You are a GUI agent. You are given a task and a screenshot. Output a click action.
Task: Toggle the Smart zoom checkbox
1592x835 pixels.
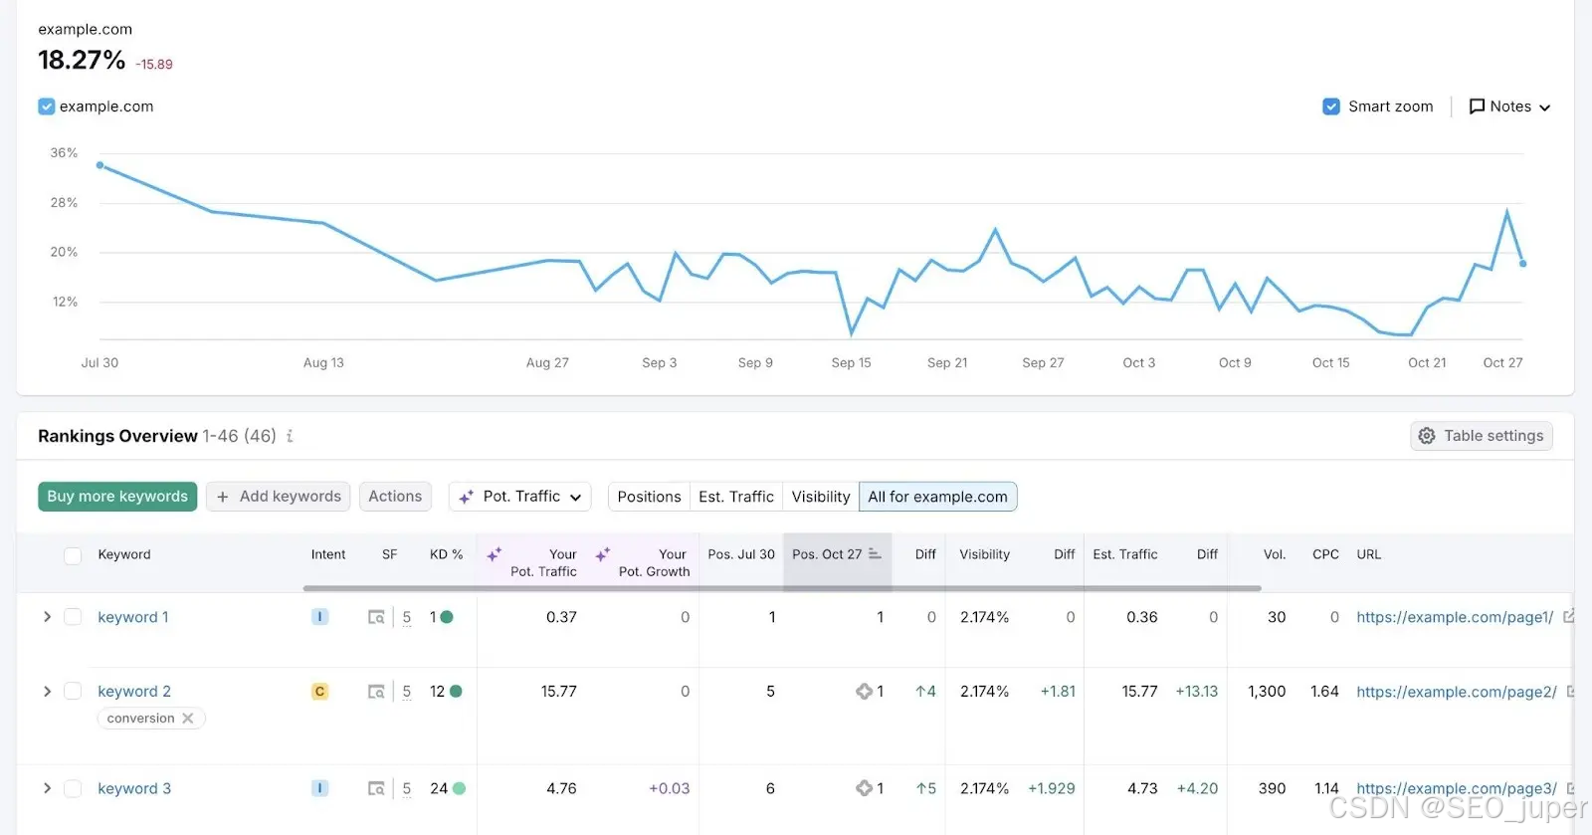[x=1331, y=106]
